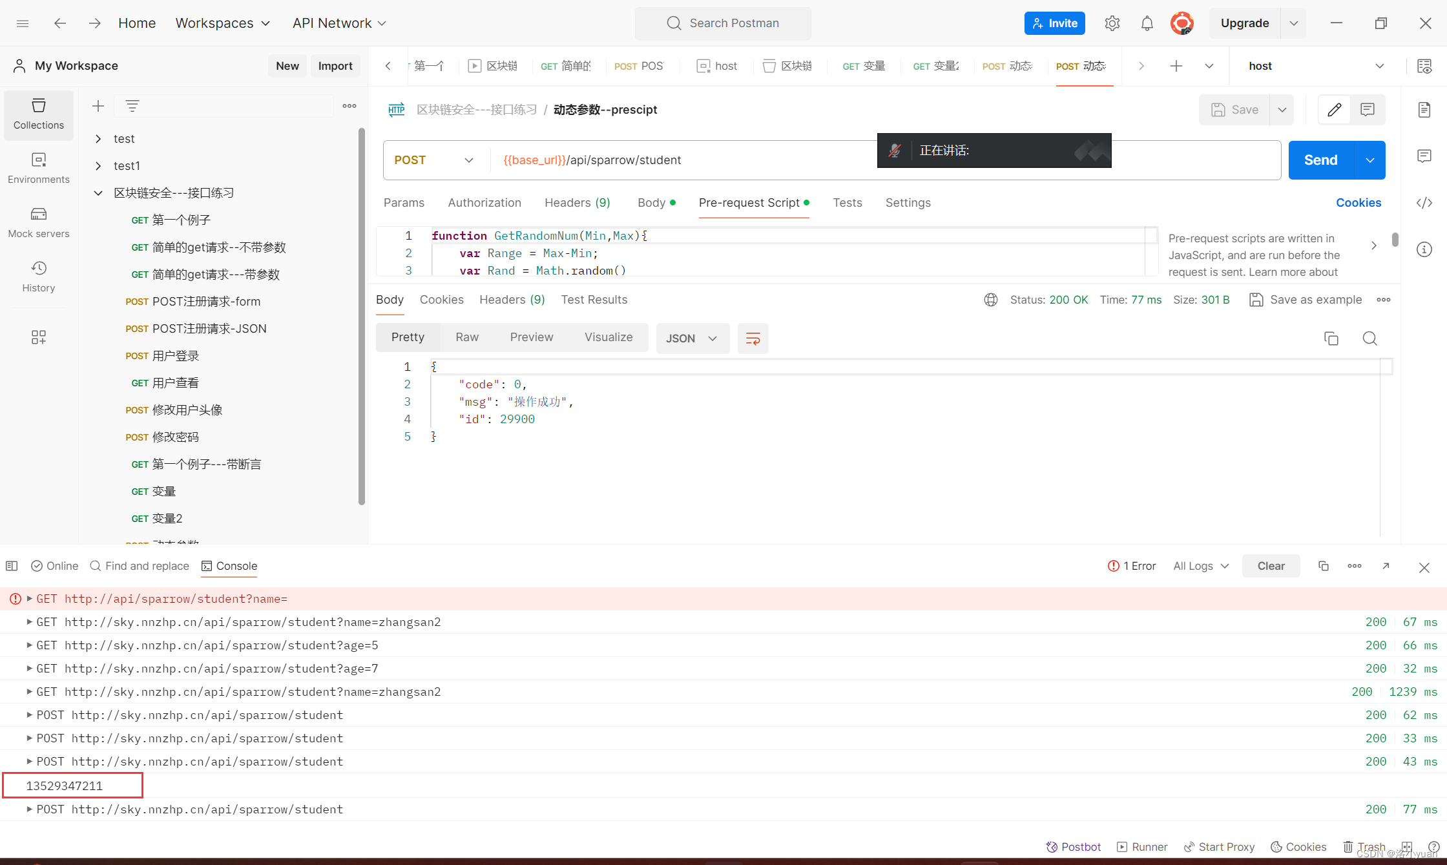This screenshot has width=1447, height=865.
Task: Copy the response body
Action: click(x=1331, y=339)
